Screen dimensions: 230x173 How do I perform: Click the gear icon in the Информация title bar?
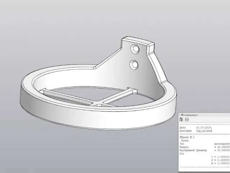pyautogui.click(x=182, y=115)
